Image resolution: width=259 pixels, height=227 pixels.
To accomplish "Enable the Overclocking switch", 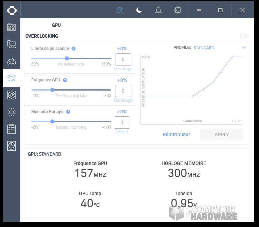I will [x=244, y=36].
